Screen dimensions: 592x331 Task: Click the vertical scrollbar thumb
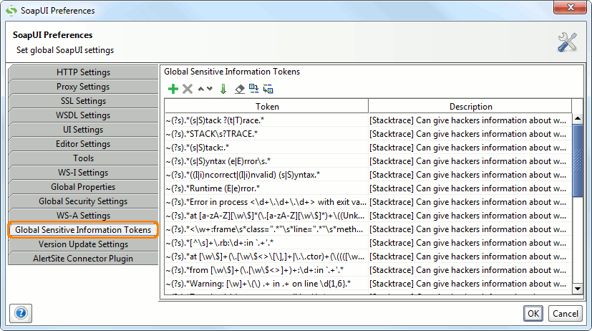pos(577,160)
